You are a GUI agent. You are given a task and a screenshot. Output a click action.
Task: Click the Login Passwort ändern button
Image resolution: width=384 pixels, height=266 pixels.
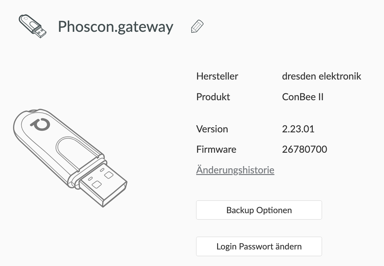[259, 246]
